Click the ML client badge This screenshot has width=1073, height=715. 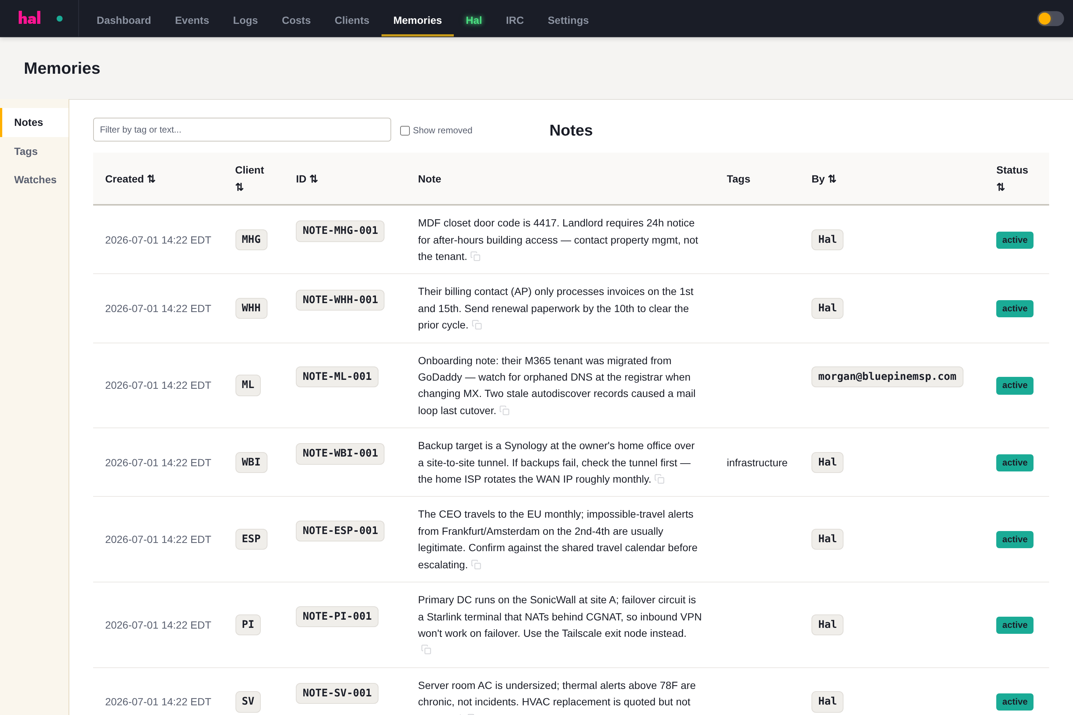click(248, 385)
